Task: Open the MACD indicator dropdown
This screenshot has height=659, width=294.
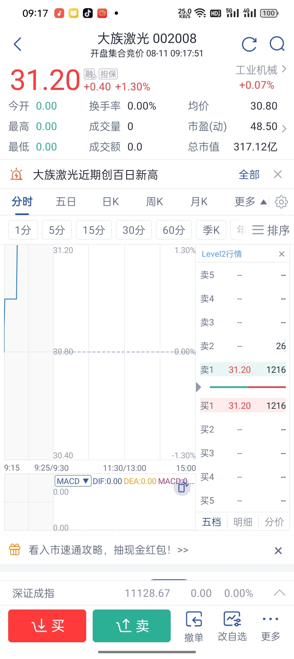Action: [x=73, y=481]
